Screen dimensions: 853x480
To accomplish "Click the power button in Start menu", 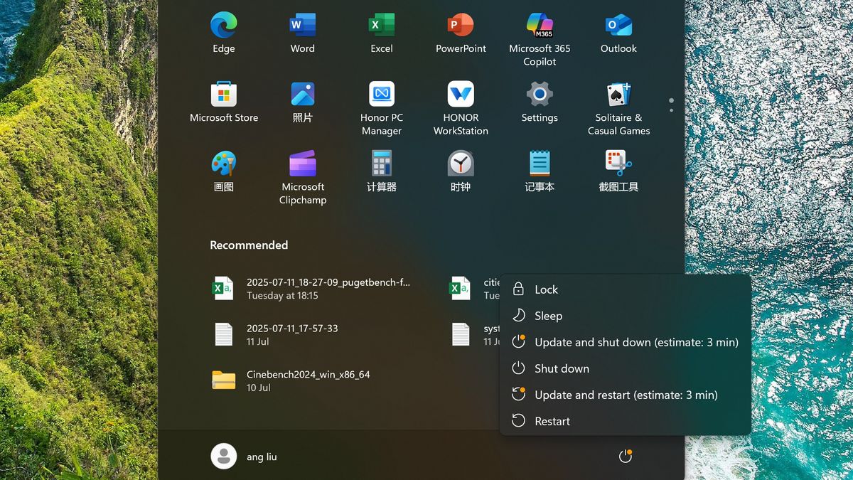I will (x=625, y=457).
